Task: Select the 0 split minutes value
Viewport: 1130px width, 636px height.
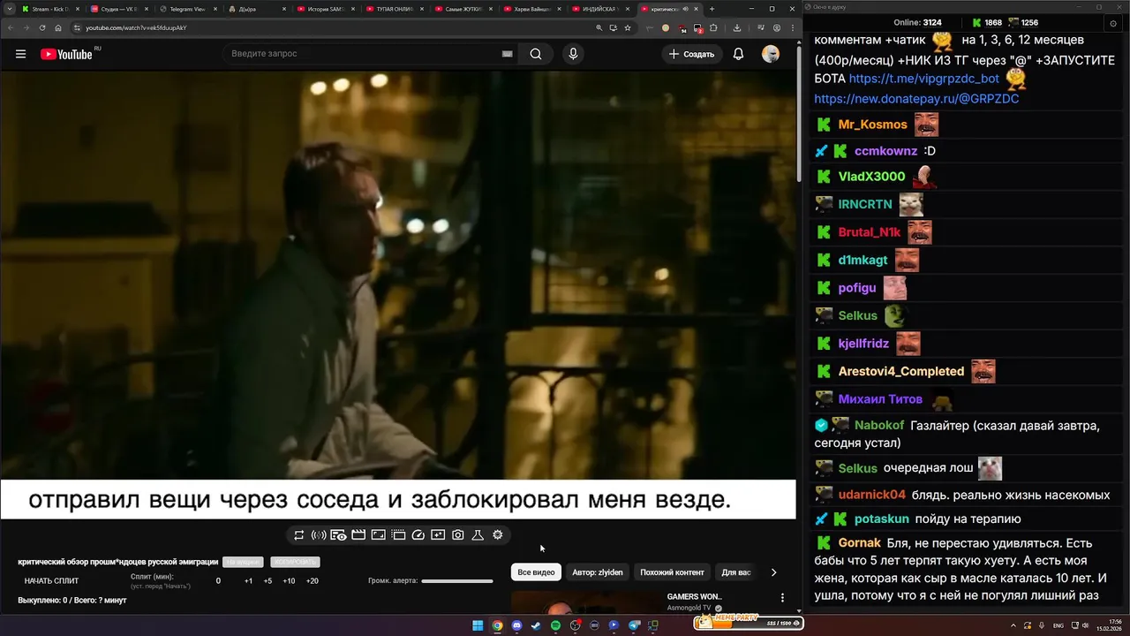Action: click(218, 581)
